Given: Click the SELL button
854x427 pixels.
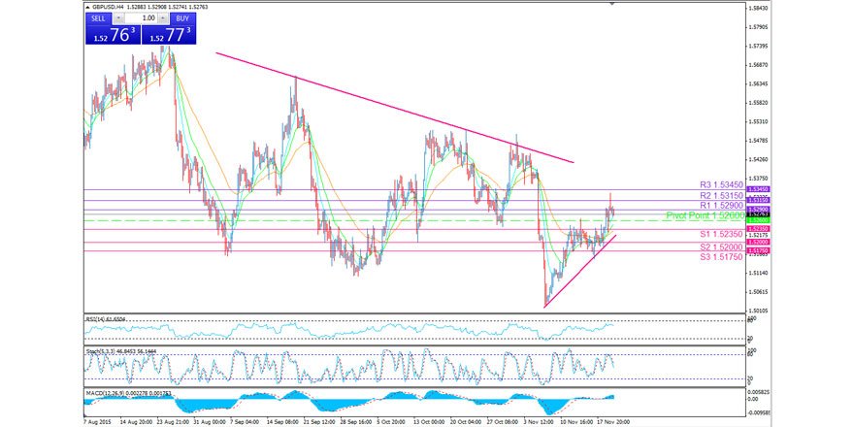Looking at the screenshot, I should coord(99,18).
